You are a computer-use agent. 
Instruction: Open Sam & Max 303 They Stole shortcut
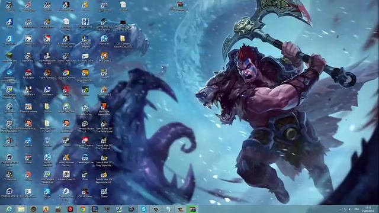pyautogui.click(x=104, y=160)
